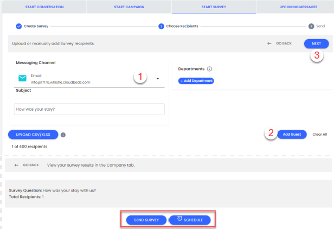Click the Add Guest button
This screenshot has width=334, height=229.
click(x=292, y=134)
